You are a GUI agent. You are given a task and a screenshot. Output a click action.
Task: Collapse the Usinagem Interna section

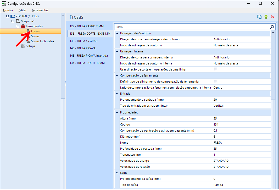point(117,51)
